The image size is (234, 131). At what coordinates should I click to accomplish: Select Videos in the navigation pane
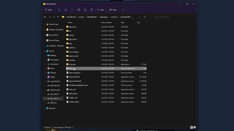point(51,77)
